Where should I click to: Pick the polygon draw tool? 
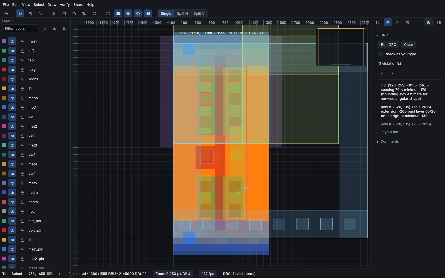pos(74,14)
